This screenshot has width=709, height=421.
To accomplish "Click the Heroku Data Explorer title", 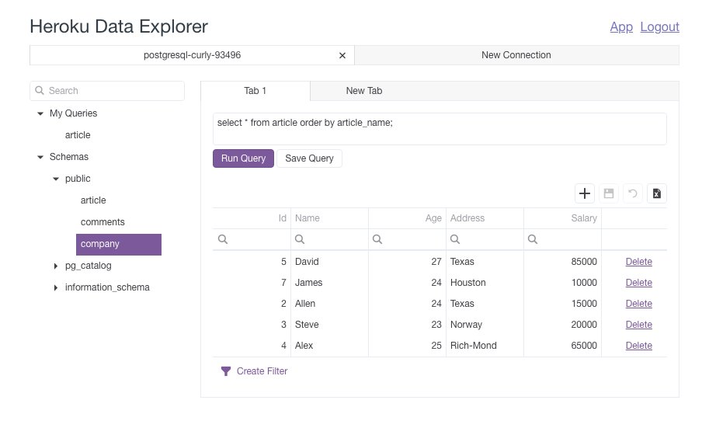I will click(119, 26).
